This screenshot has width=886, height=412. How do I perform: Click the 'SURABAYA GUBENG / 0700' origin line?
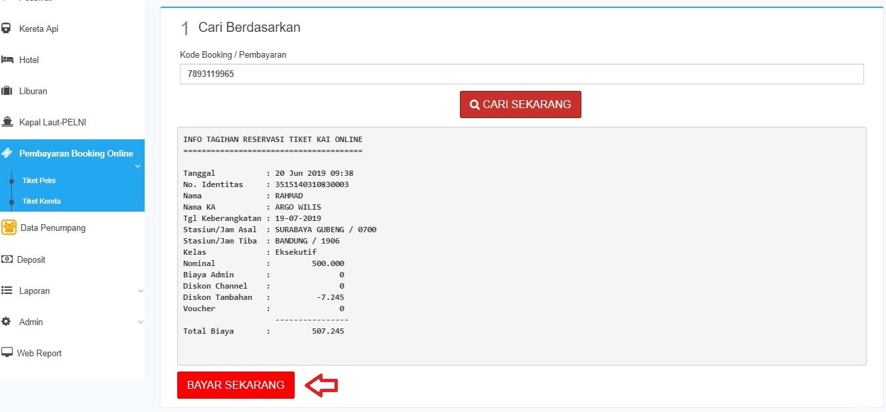(280, 230)
